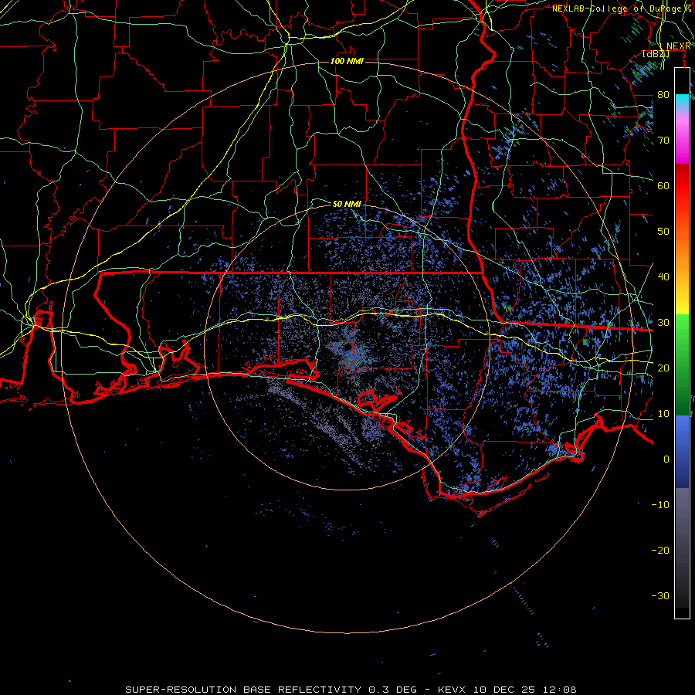Click the 30 dBZ label on the color scale
The height and width of the screenshot is (695, 695).
pyautogui.click(x=663, y=322)
